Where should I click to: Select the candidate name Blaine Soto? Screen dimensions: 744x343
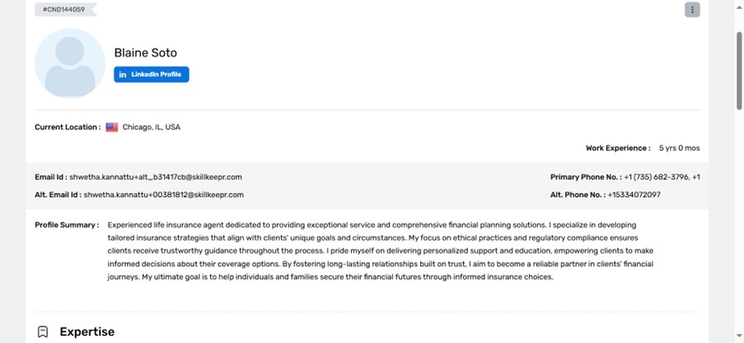pyautogui.click(x=145, y=53)
